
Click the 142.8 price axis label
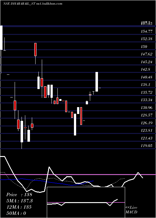point(146,69)
